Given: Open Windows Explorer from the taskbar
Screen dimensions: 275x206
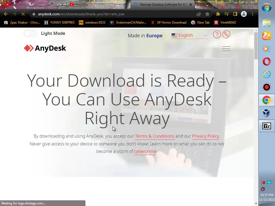Looking at the screenshot, I should click(267, 23).
